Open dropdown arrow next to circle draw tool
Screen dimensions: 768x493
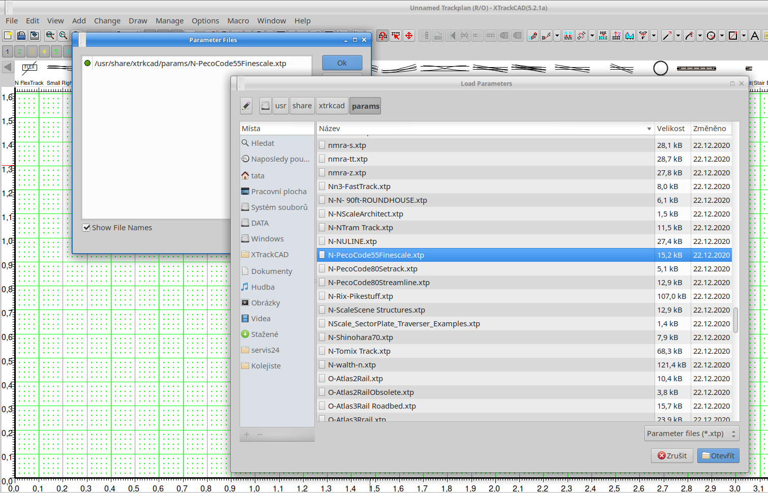click(722, 36)
